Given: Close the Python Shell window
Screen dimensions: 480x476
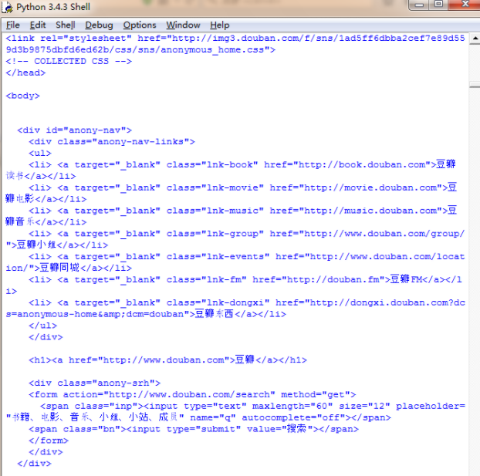Looking at the screenshot, I should [x=465, y=5].
